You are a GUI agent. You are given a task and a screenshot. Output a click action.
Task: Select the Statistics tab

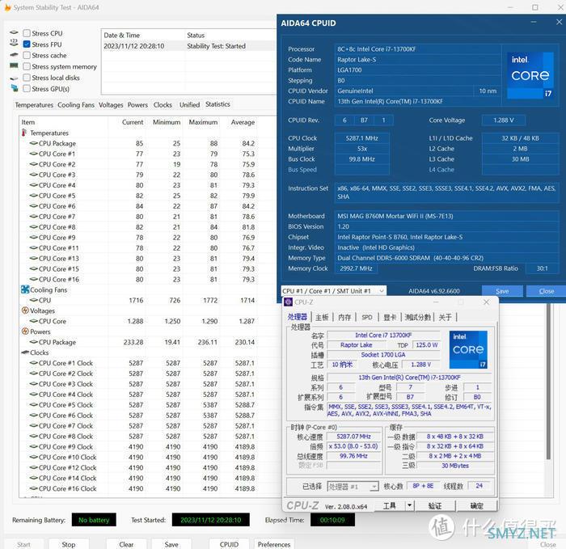click(218, 104)
